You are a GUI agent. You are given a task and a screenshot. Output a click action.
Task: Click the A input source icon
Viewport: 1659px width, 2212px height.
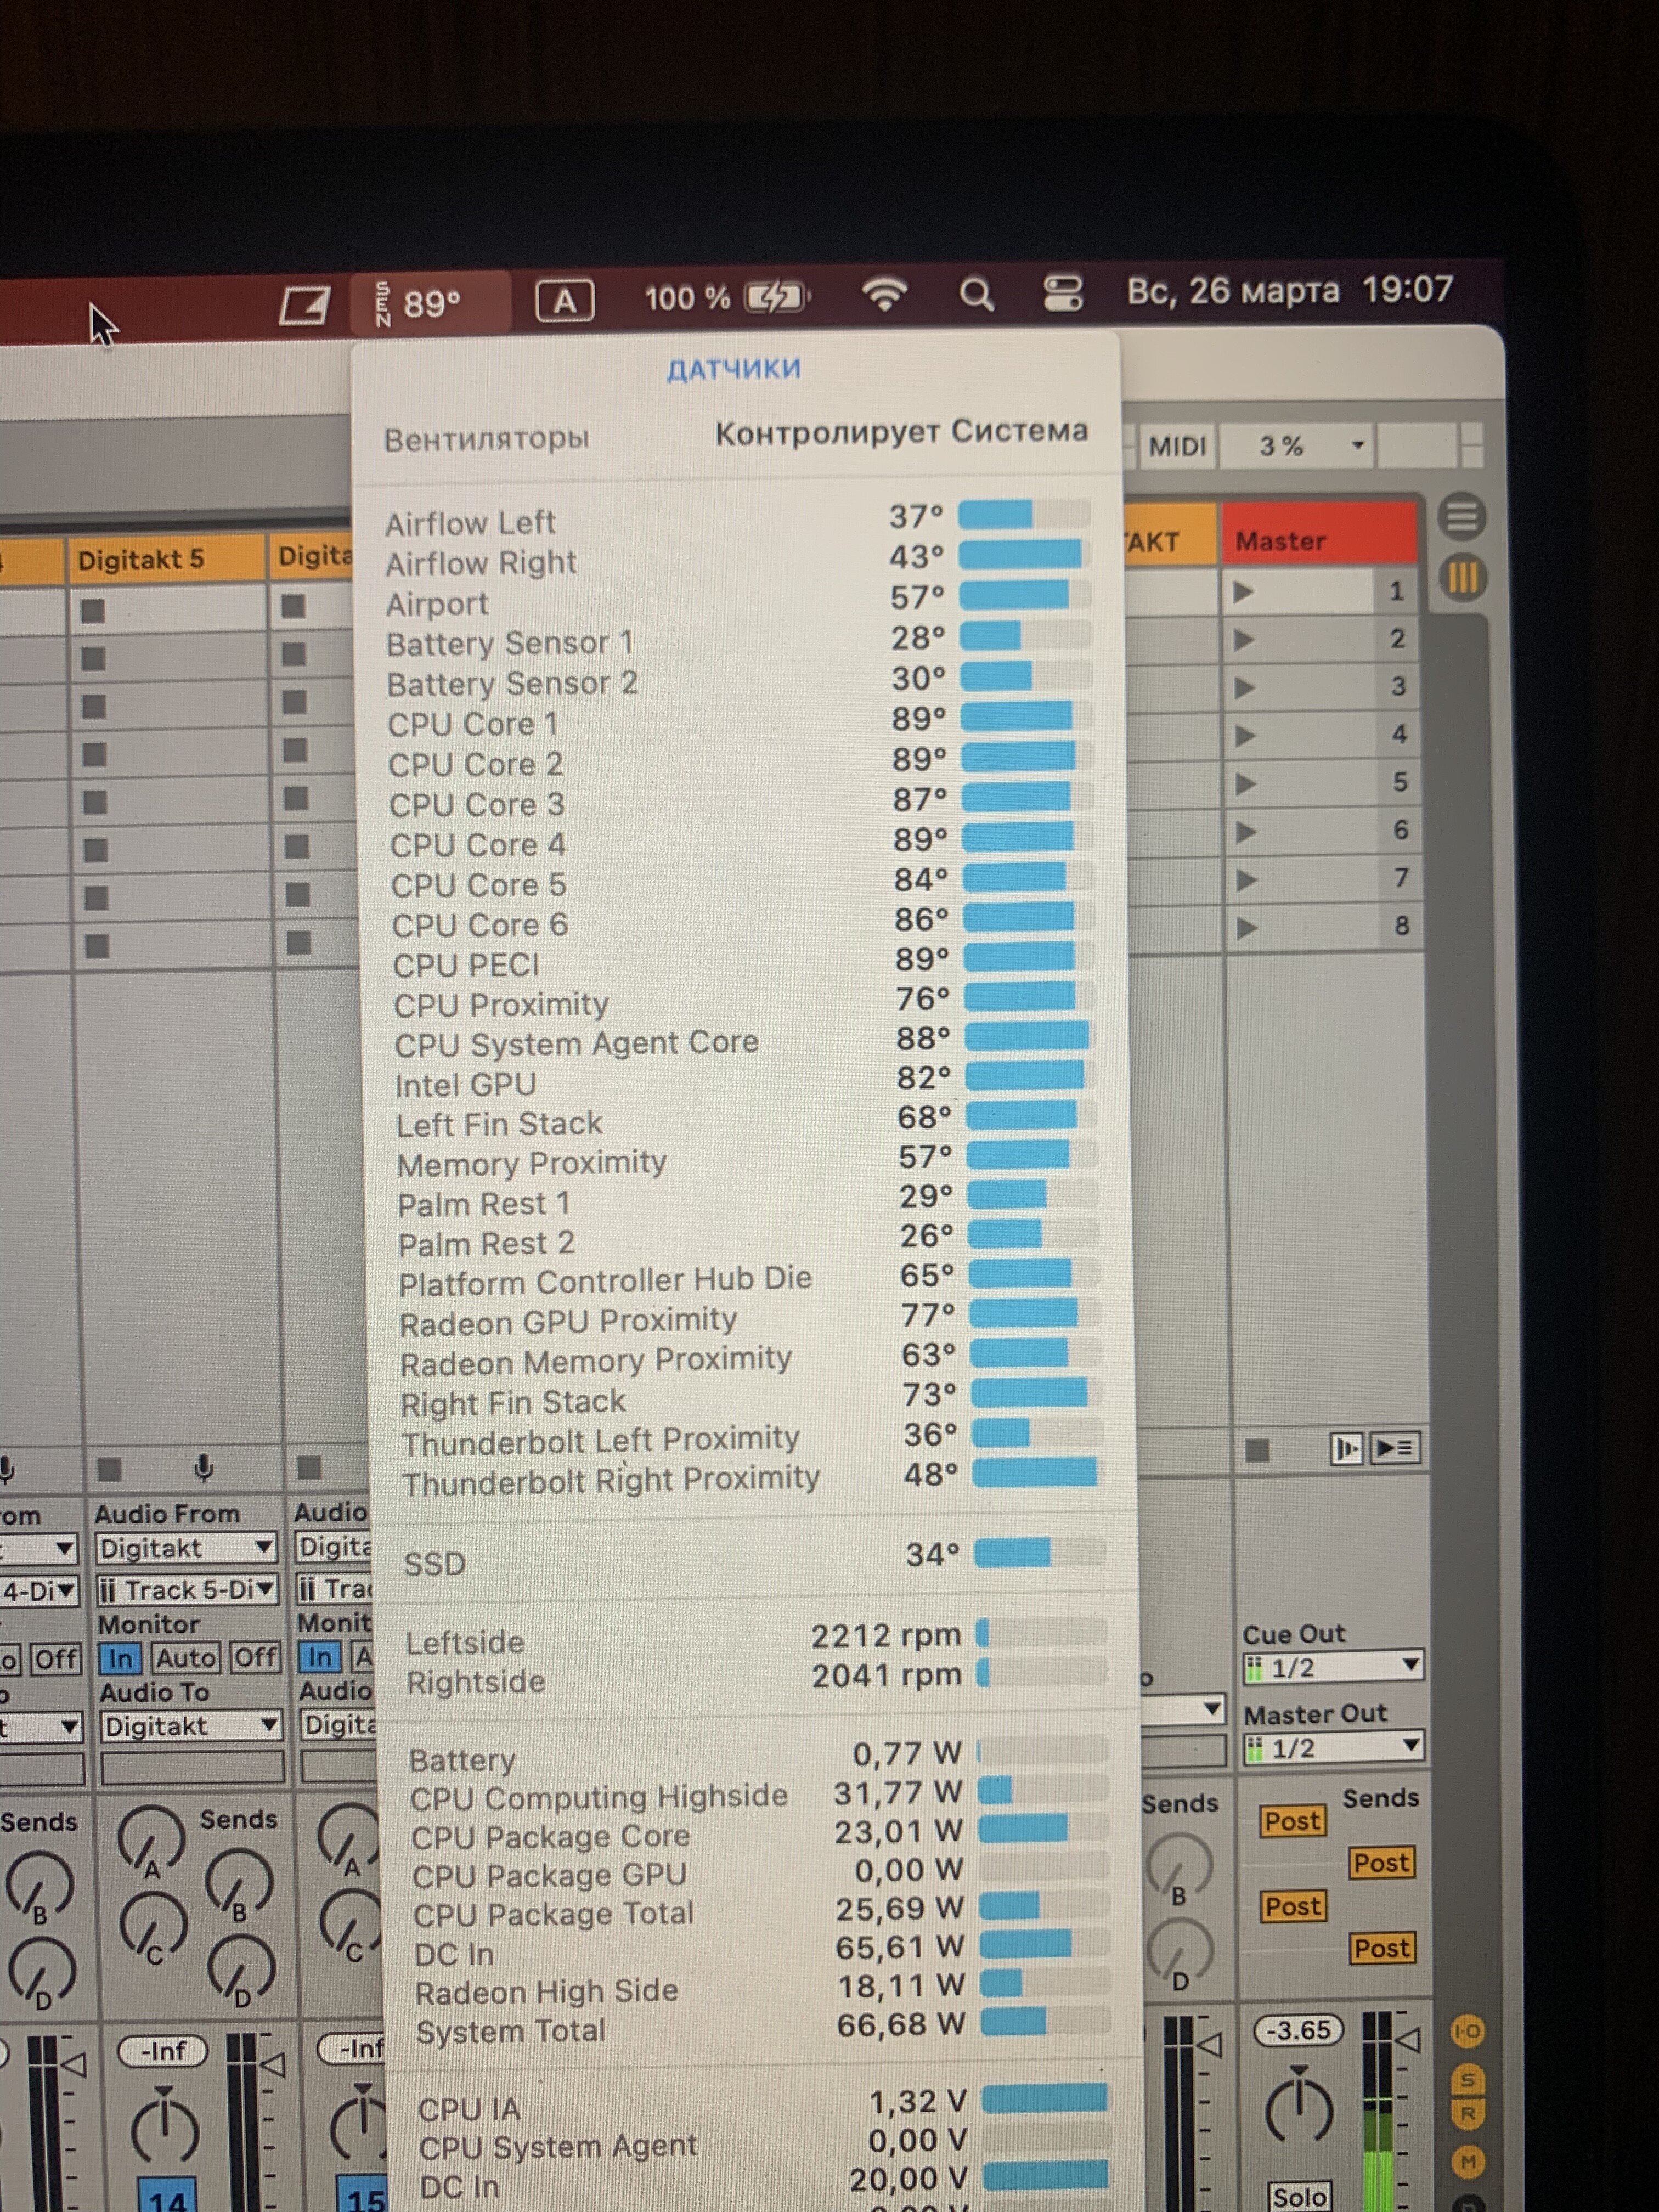[x=565, y=301]
